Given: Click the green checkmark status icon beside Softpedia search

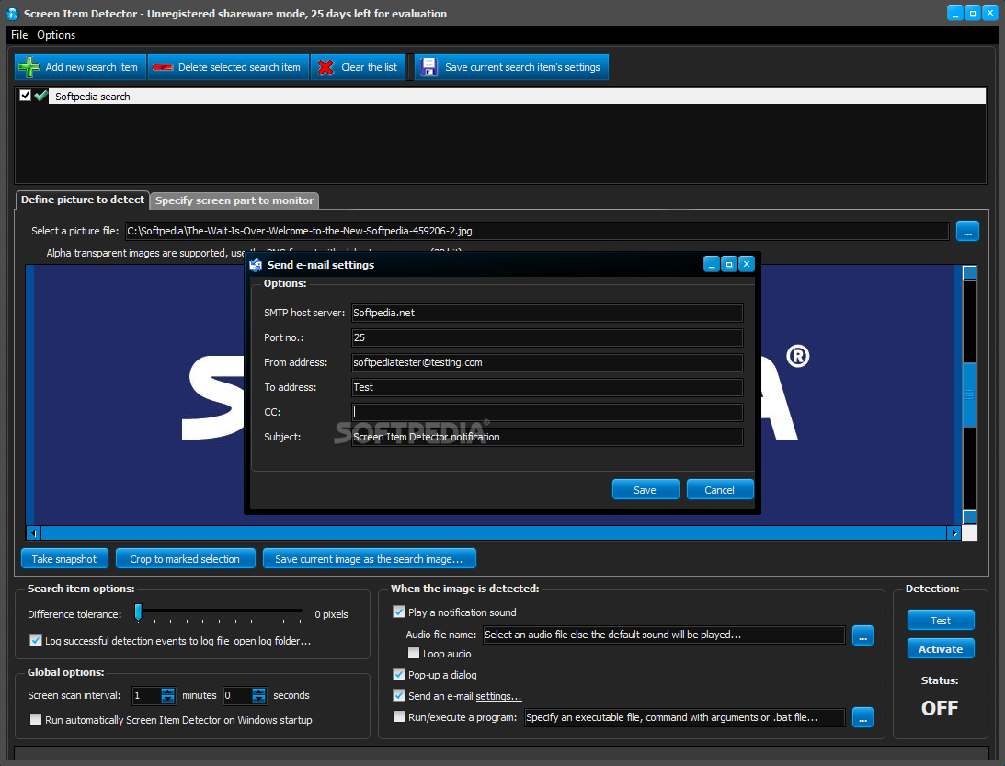Looking at the screenshot, I should (41, 96).
